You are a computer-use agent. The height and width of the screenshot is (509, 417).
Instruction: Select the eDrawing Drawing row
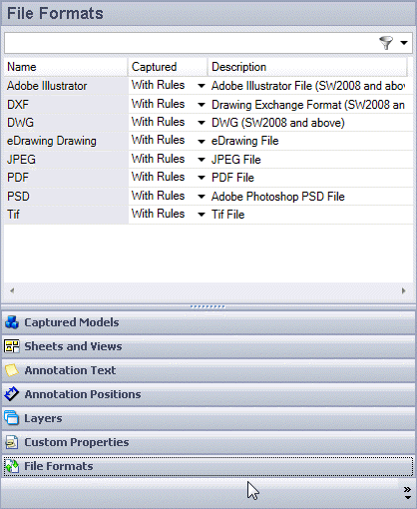[x=208, y=141]
